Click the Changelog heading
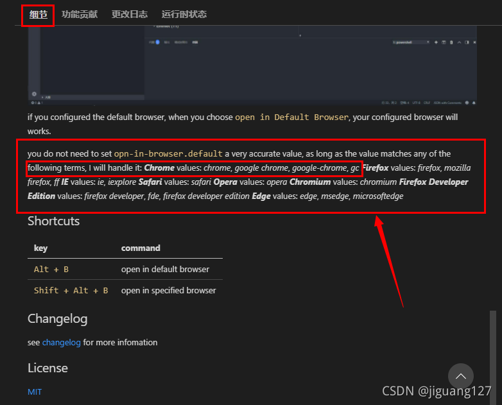Image resolution: width=502 pixels, height=405 pixels. [x=57, y=319]
